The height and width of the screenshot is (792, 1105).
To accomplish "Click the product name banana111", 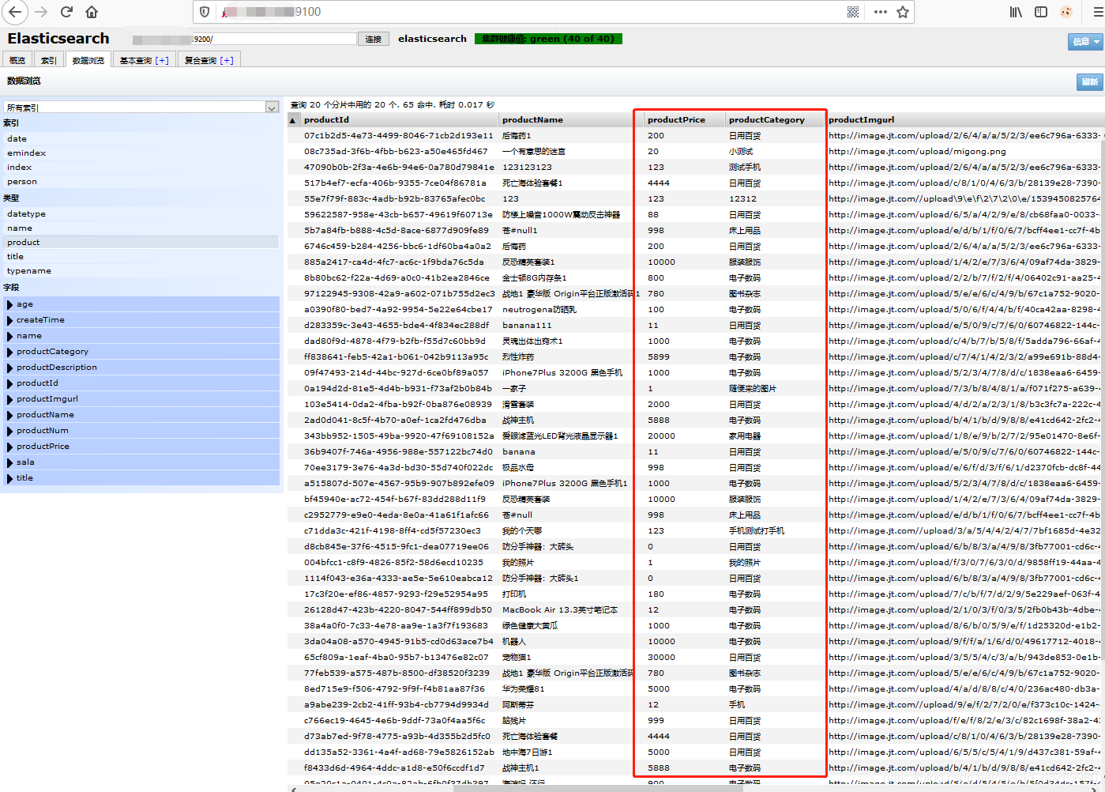I will 527,326.
